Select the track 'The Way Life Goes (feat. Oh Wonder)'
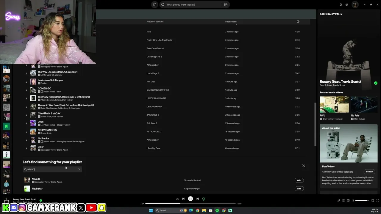 (x=57, y=72)
